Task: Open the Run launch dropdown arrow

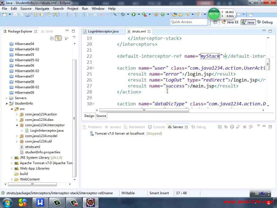Action: coord(139,15)
